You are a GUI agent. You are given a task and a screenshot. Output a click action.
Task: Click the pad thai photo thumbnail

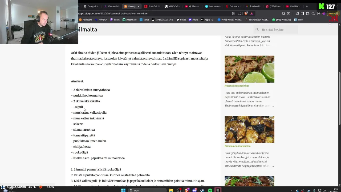coord(249,69)
